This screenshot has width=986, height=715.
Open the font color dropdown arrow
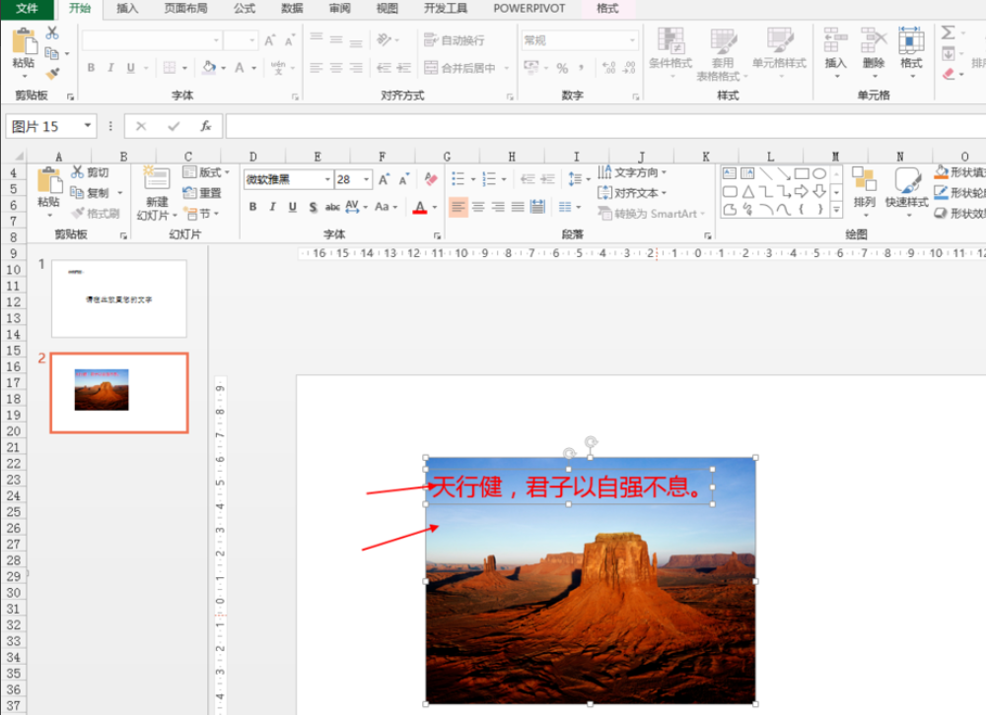pos(434,207)
